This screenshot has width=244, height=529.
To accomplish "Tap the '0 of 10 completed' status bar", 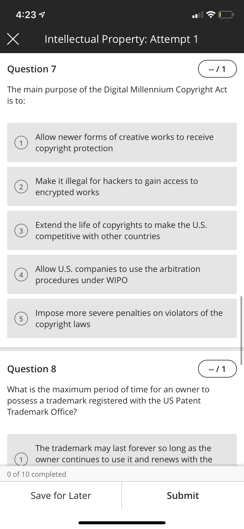I will pyautogui.click(x=36, y=474).
